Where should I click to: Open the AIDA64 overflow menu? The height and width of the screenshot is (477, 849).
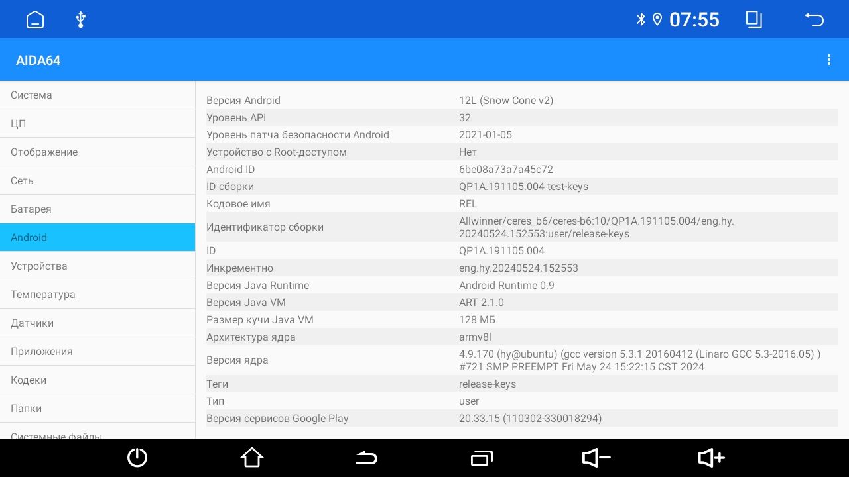click(x=829, y=60)
